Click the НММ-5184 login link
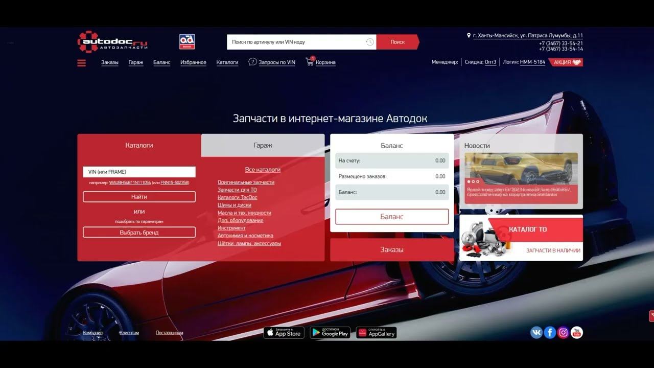The width and height of the screenshot is (654, 368). pos(532,62)
